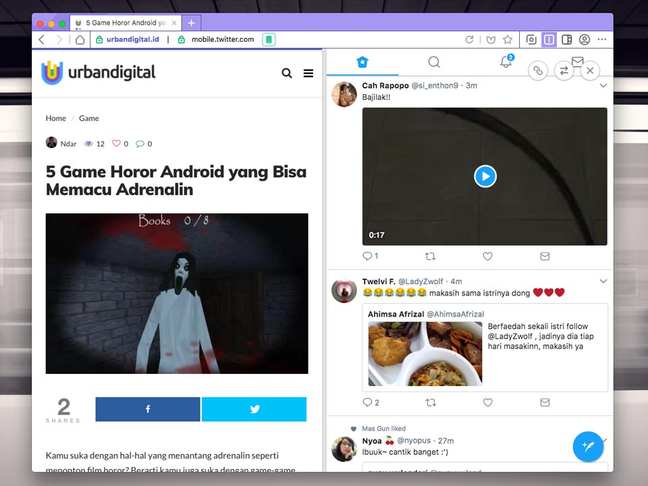
Task: Play the video in Cah Rapopo's tweet
Action: (485, 176)
